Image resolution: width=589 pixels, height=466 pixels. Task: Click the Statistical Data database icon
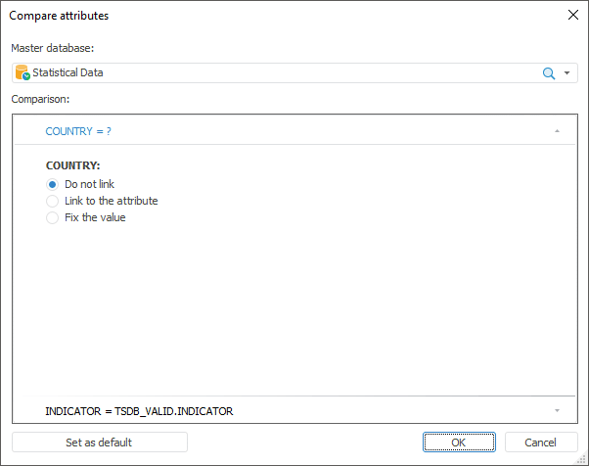[x=23, y=72]
